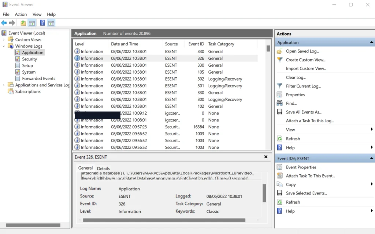The image size is (375, 234).
Task: Open the Help menu in menu bar
Action: pos(51,14)
